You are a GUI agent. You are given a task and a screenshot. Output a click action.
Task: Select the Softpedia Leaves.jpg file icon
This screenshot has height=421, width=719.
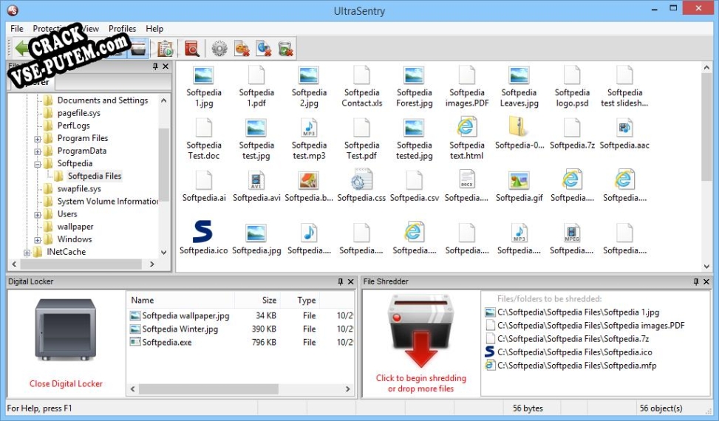pos(519,75)
